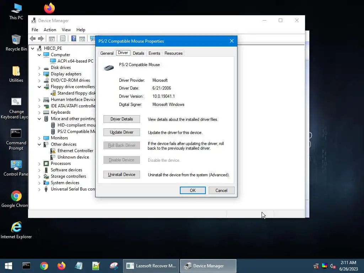Open the View menu
Screen dimensions: 364x273
(66, 30)
